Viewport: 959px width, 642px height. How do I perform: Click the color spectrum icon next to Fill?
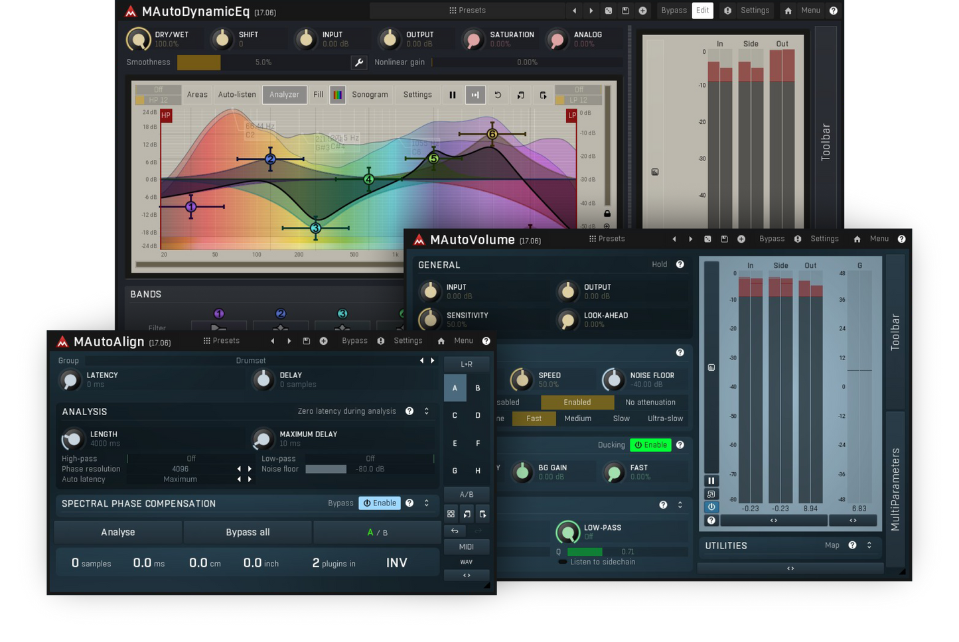[x=338, y=95]
